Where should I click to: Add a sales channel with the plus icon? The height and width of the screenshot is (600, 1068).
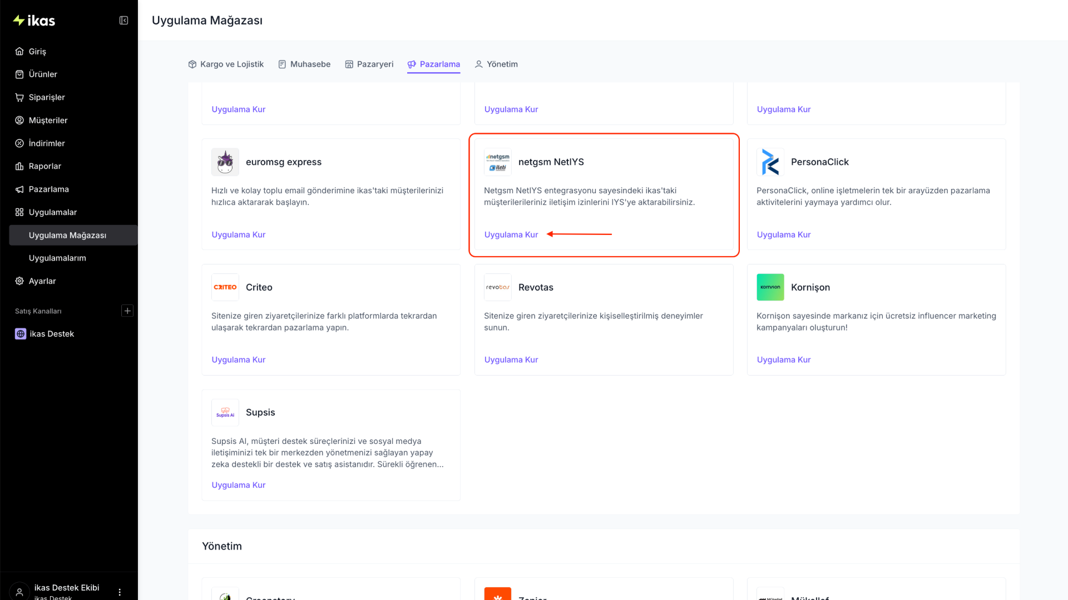point(127,311)
